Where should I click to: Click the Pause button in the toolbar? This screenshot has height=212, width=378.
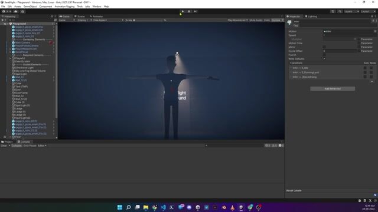click(x=189, y=11)
